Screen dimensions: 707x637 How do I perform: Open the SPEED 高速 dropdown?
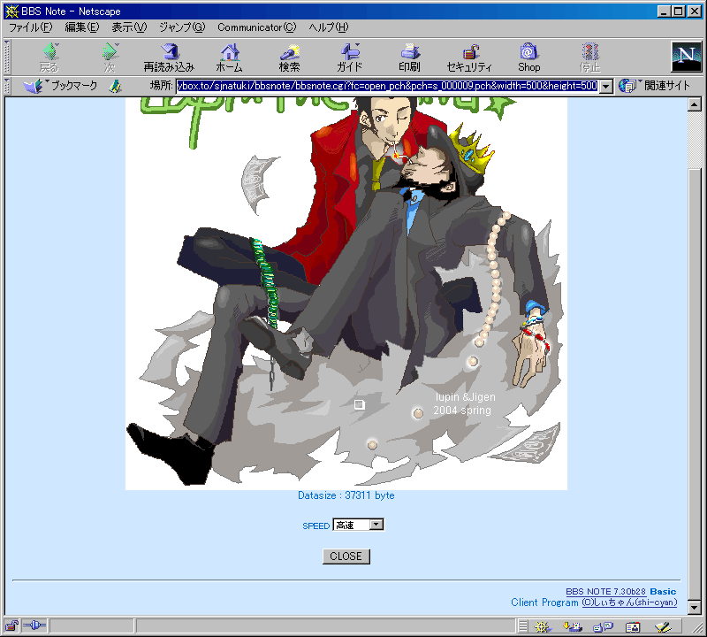359,525
